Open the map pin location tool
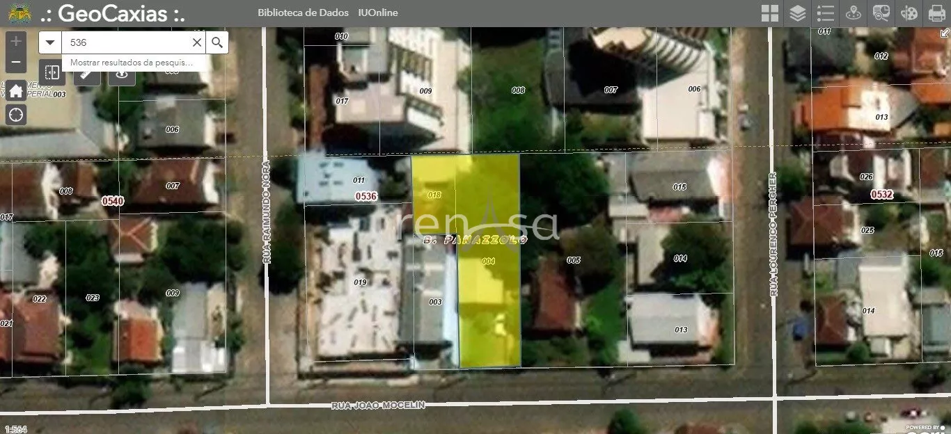 pyautogui.click(x=853, y=13)
